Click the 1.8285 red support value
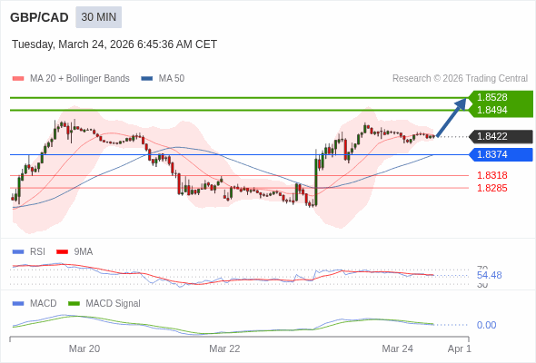536x363 pixels. tap(491, 188)
